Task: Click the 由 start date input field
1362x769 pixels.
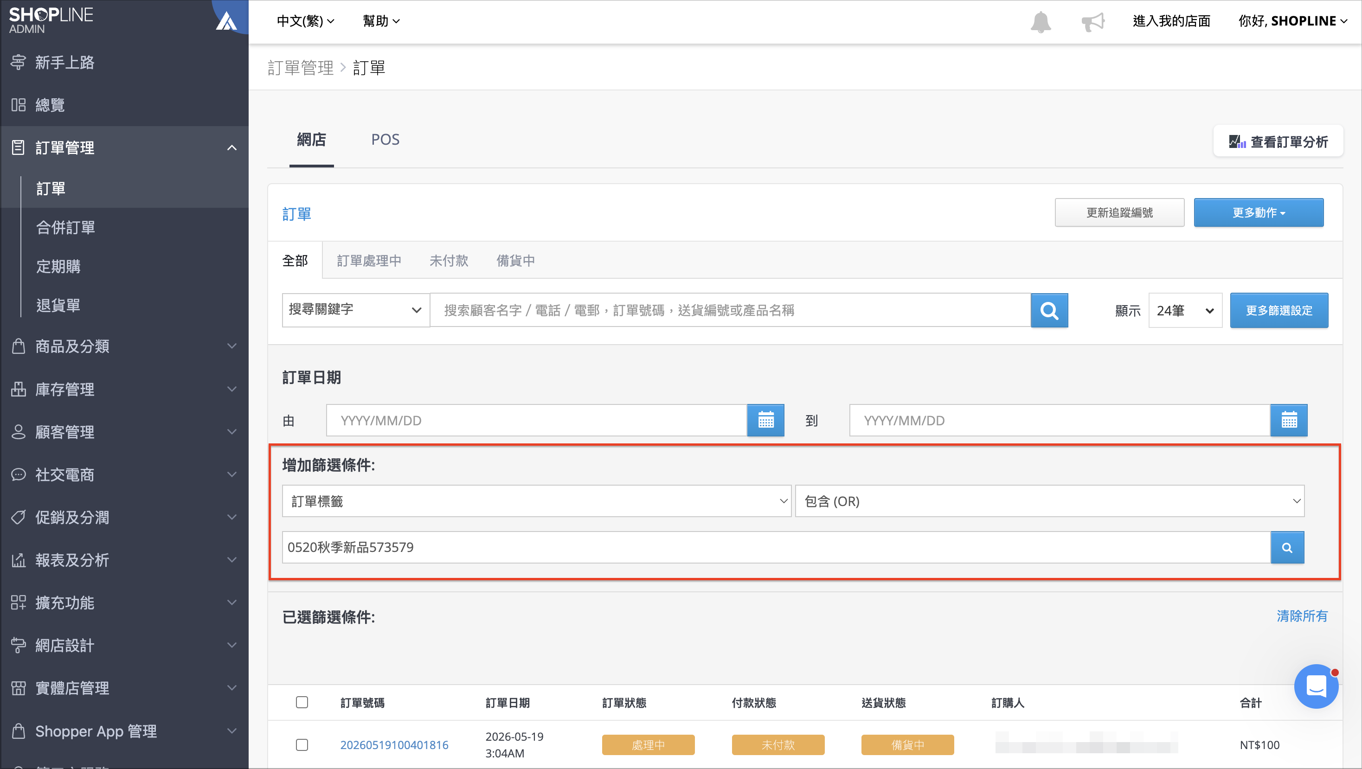Action: (x=536, y=420)
